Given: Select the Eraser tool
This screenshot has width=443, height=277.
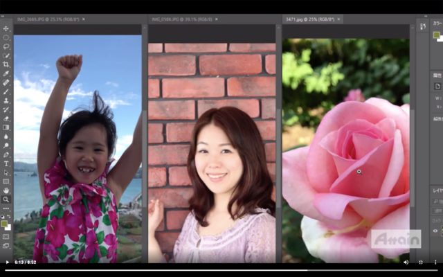Looking at the screenshot, I should click(6, 118).
